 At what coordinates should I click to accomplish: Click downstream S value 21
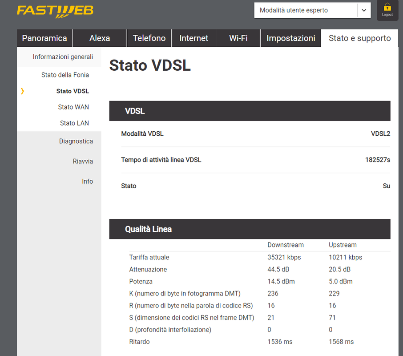270,318
